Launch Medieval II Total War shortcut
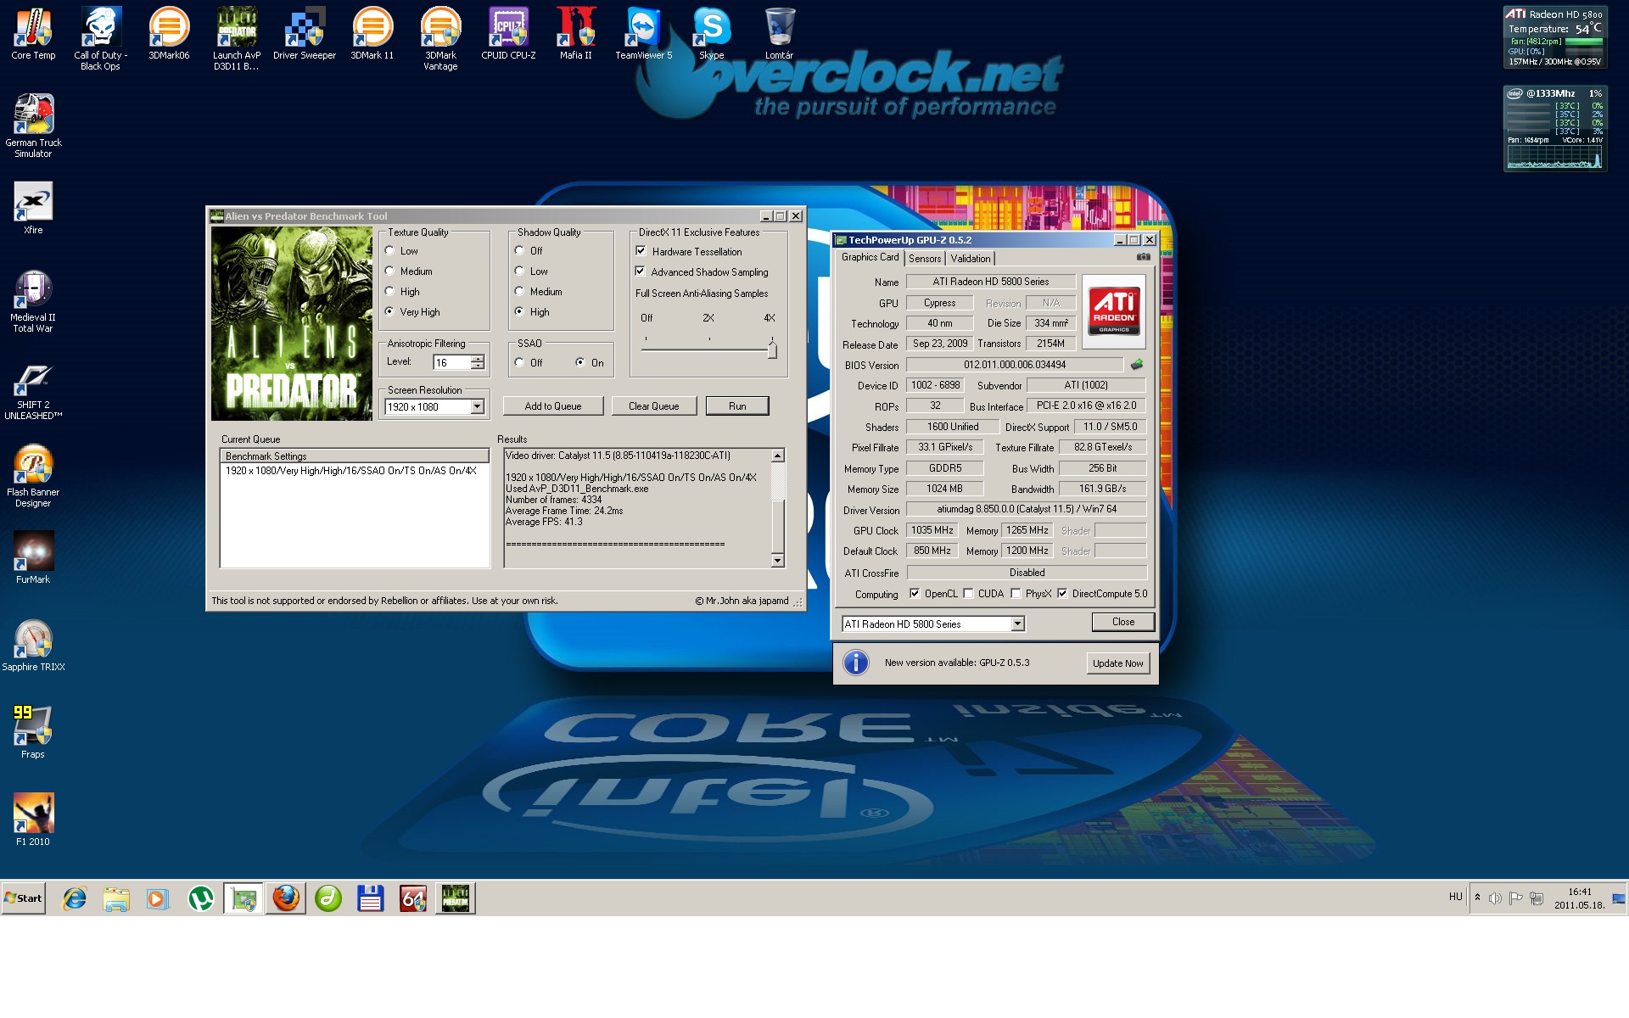This screenshot has width=1629, height=1018. click(x=33, y=300)
